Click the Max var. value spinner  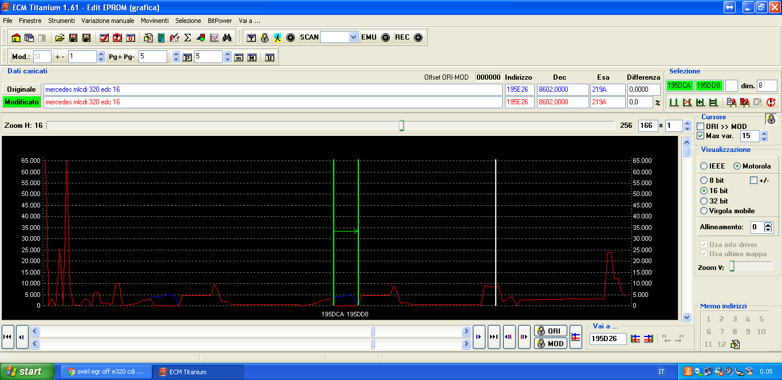[x=764, y=136]
